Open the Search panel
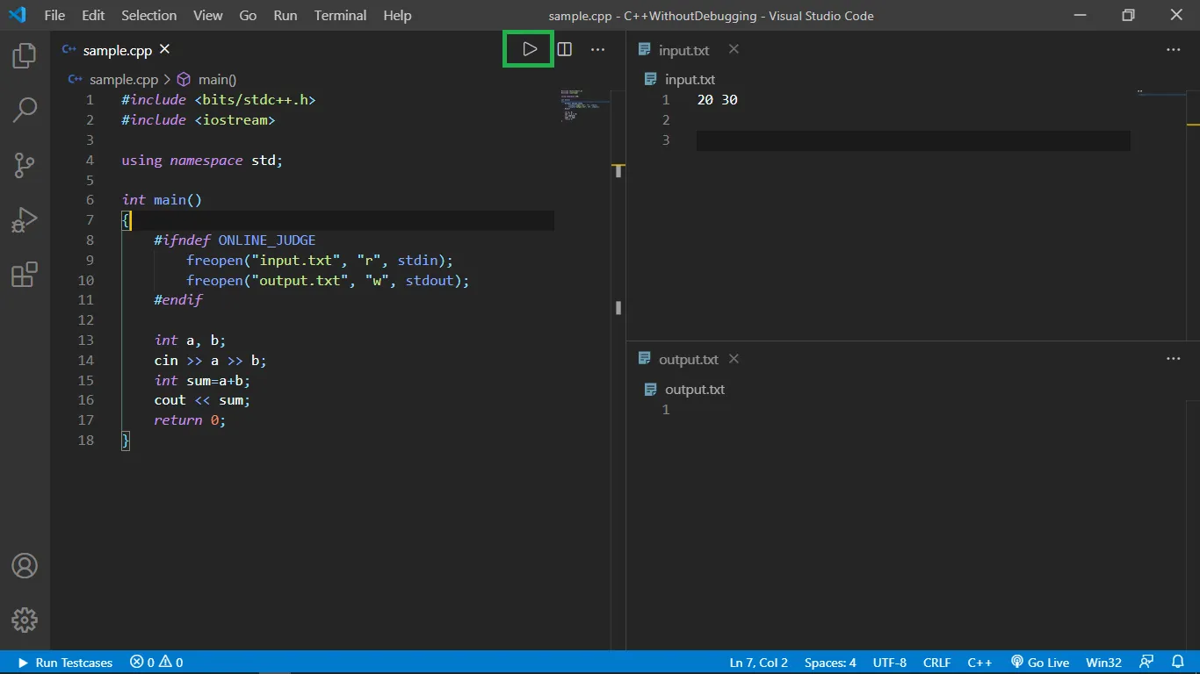The height and width of the screenshot is (674, 1200). point(24,110)
